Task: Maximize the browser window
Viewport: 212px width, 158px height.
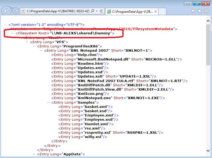Action: [x=197, y=4]
